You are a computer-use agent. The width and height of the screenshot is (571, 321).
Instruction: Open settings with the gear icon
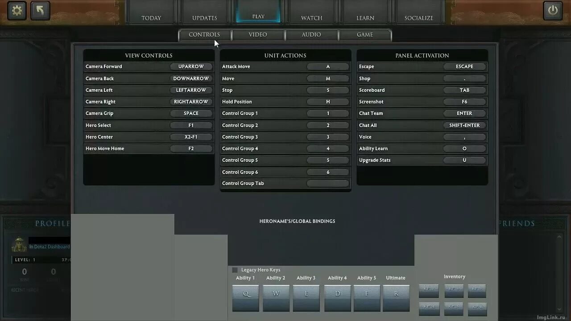17,11
